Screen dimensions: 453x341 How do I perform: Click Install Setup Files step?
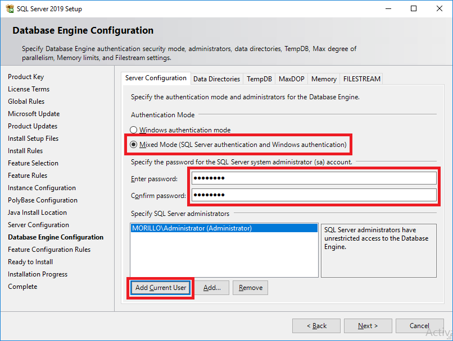click(33, 139)
